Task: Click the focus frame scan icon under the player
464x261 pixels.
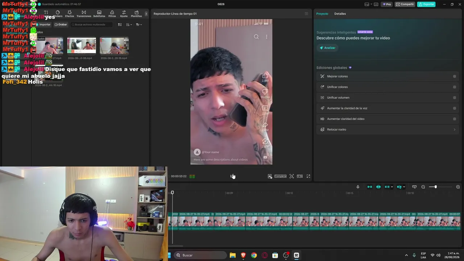Action: coord(291,176)
